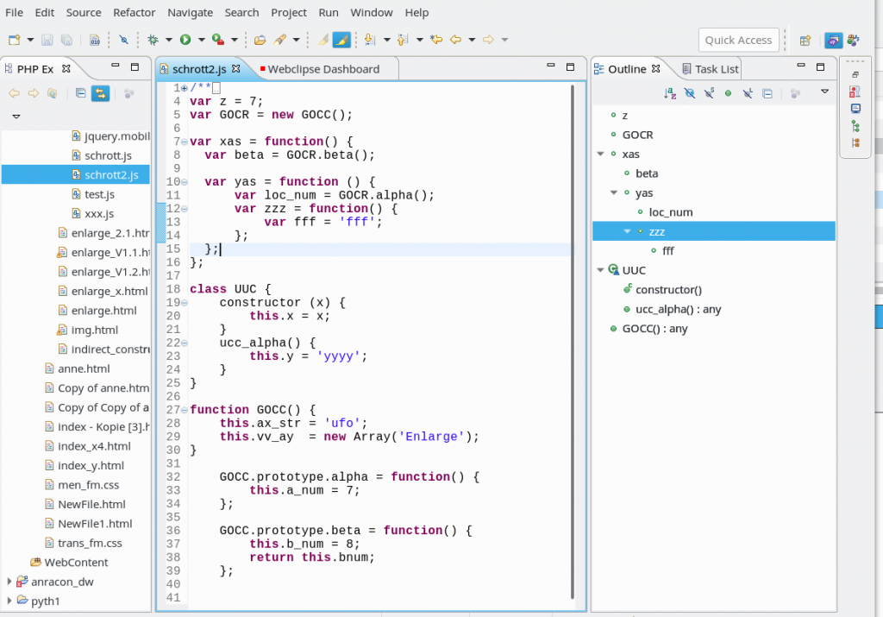Screen dimensions: 883x617
Task: Toggle Mark Occurrences highlighter button
Action: click(341, 40)
